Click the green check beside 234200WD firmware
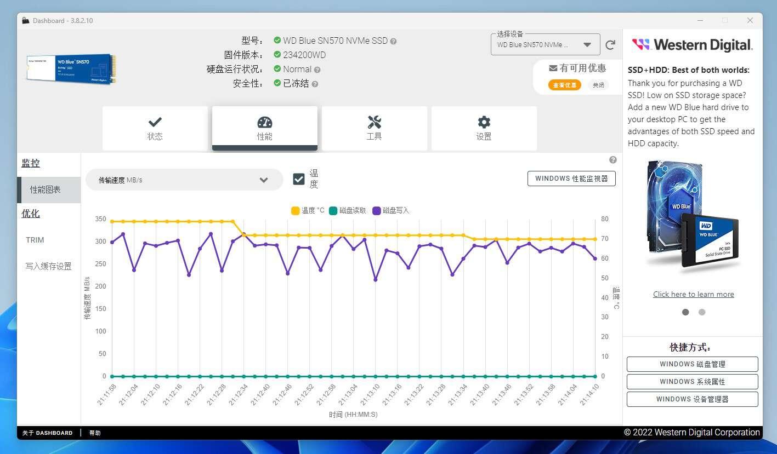 point(277,54)
